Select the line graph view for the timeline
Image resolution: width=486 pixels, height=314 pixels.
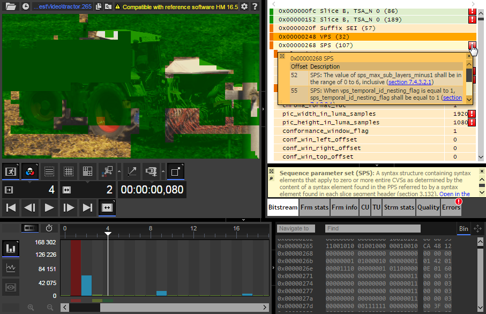point(11,268)
